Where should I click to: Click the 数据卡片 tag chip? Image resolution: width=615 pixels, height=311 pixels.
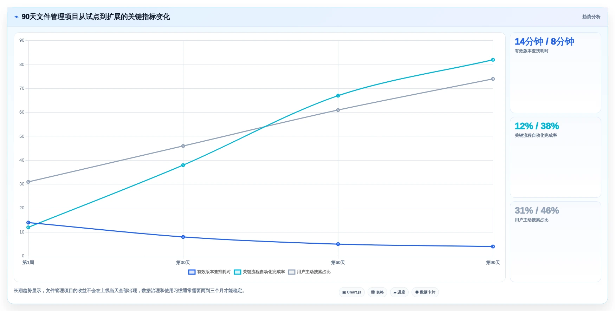[x=425, y=292]
